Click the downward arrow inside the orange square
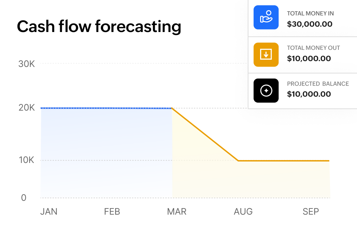 click(266, 55)
